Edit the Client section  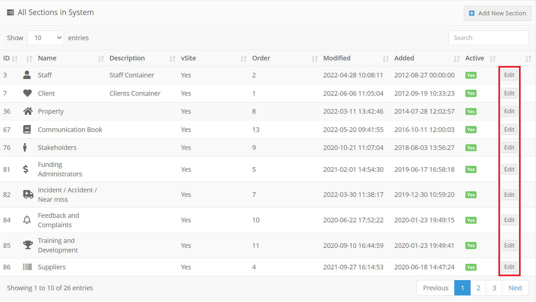(x=509, y=93)
